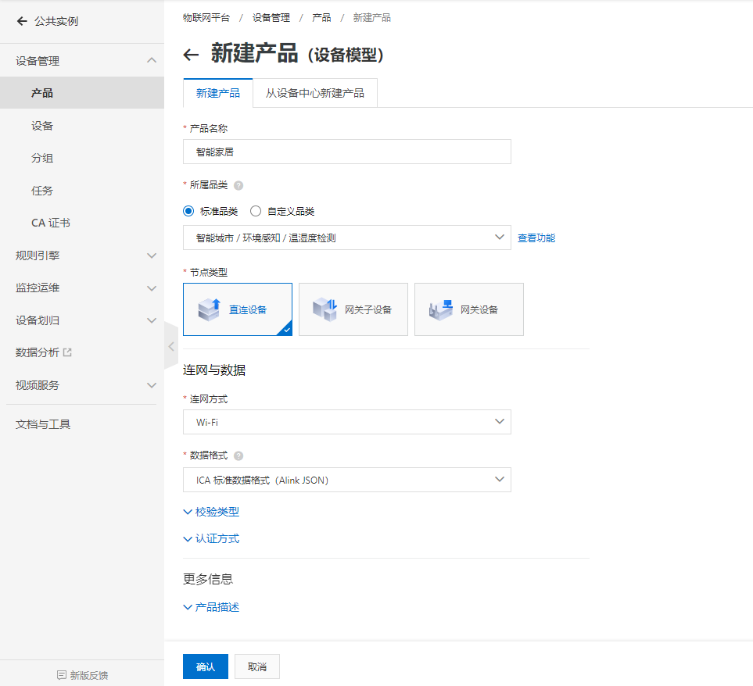Select the 自定义品类 radio button
Image resolution: width=753 pixels, height=686 pixels.
[255, 211]
